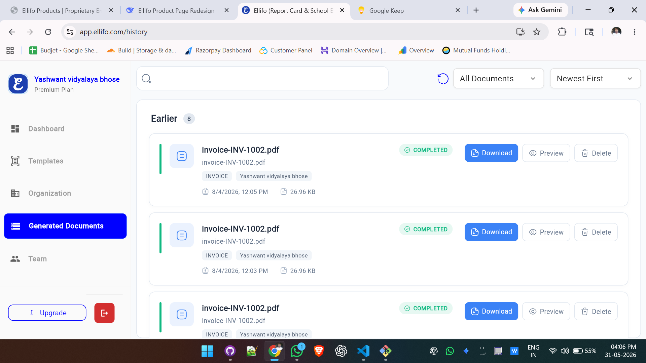Open a new browser tab

point(476,10)
